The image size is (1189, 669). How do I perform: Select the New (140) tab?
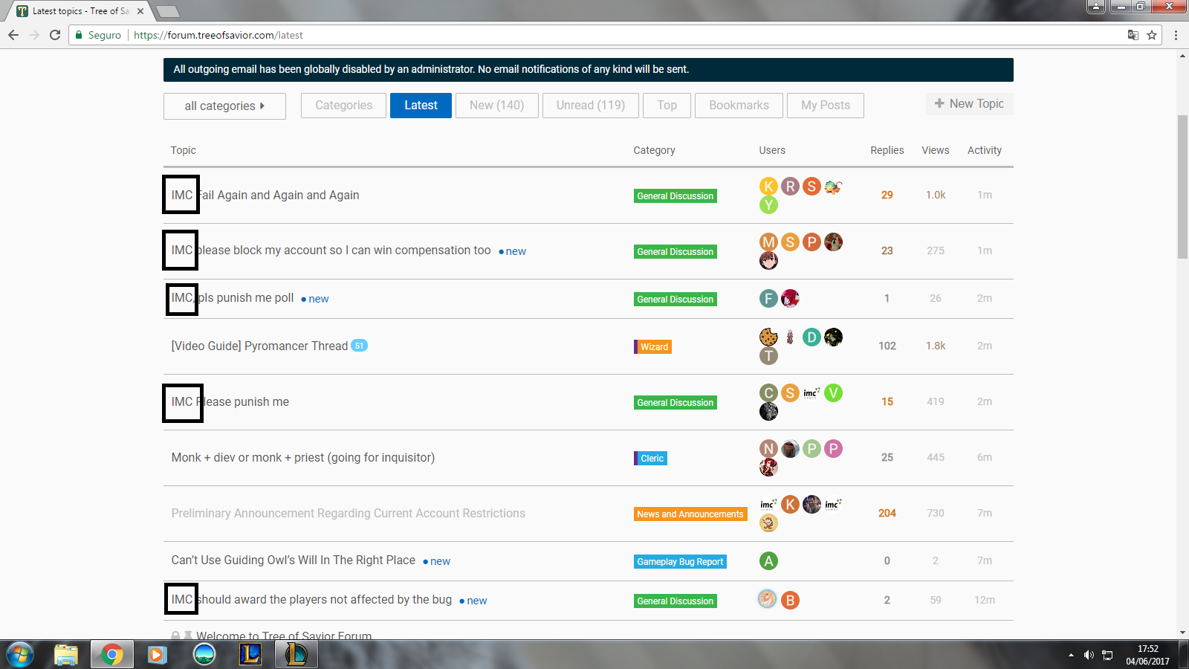[496, 106]
